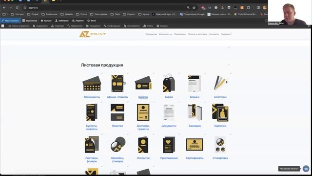Select the Визитки business cards icon
The image size is (312, 176).
click(117, 112)
